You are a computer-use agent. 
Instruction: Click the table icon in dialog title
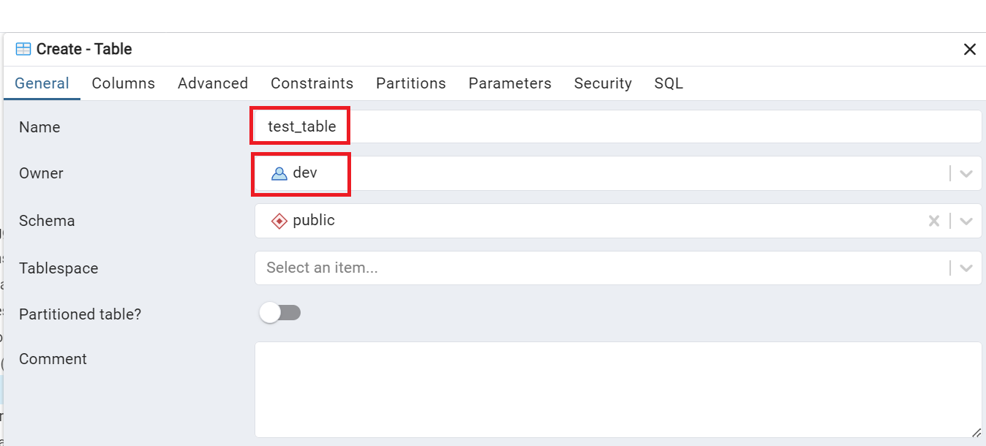point(23,50)
